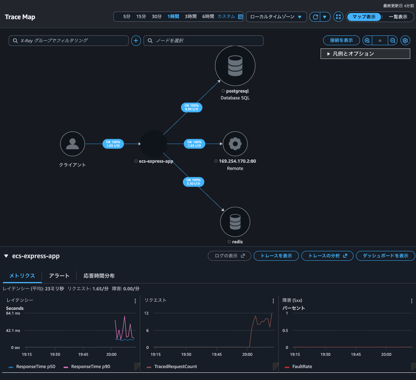Switch to マップ表示 map view
This screenshot has height=380, width=416.
(364, 17)
